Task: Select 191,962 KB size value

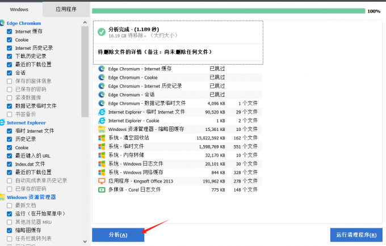Action: coord(214,181)
